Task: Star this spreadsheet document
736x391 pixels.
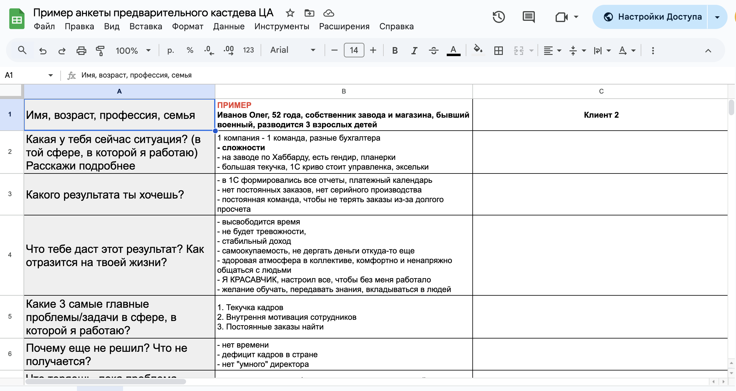Action: click(x=290, y=13)
